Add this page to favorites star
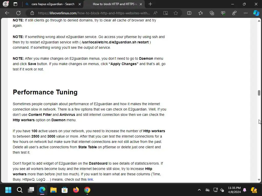 tap(176, 13)
